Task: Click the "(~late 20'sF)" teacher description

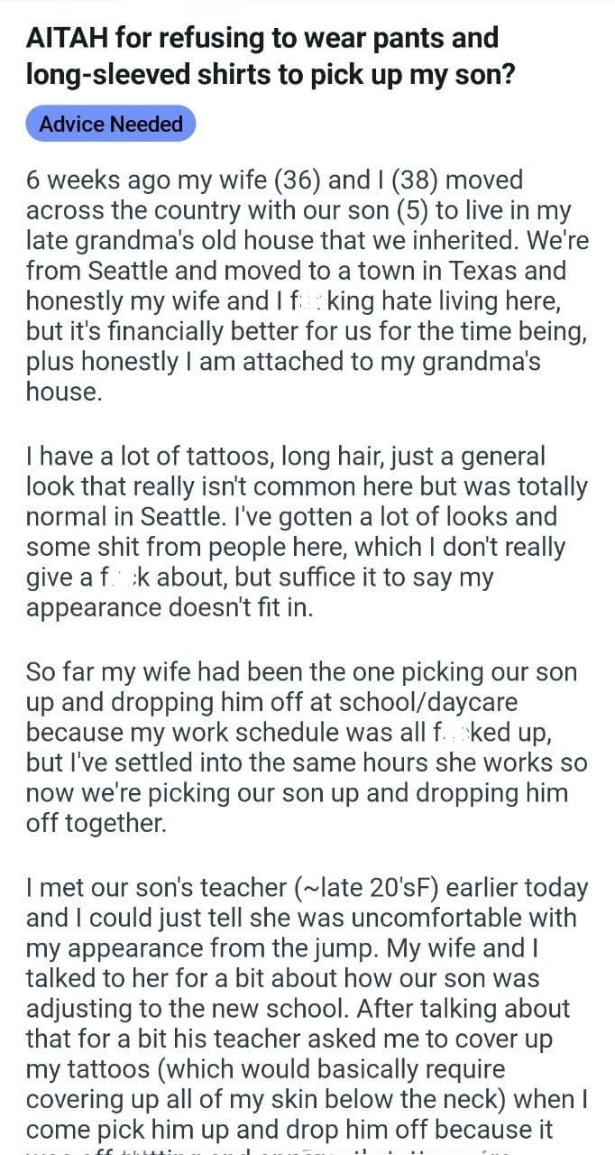Action: coord(382,887)
